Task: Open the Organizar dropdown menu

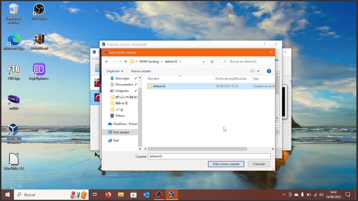Action: click(x=115, y=71)
